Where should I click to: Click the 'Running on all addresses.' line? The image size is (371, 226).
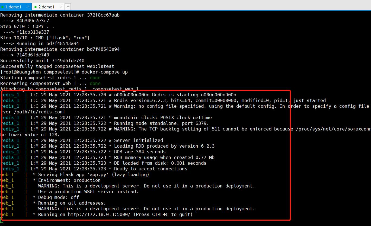tap(53, 203)
